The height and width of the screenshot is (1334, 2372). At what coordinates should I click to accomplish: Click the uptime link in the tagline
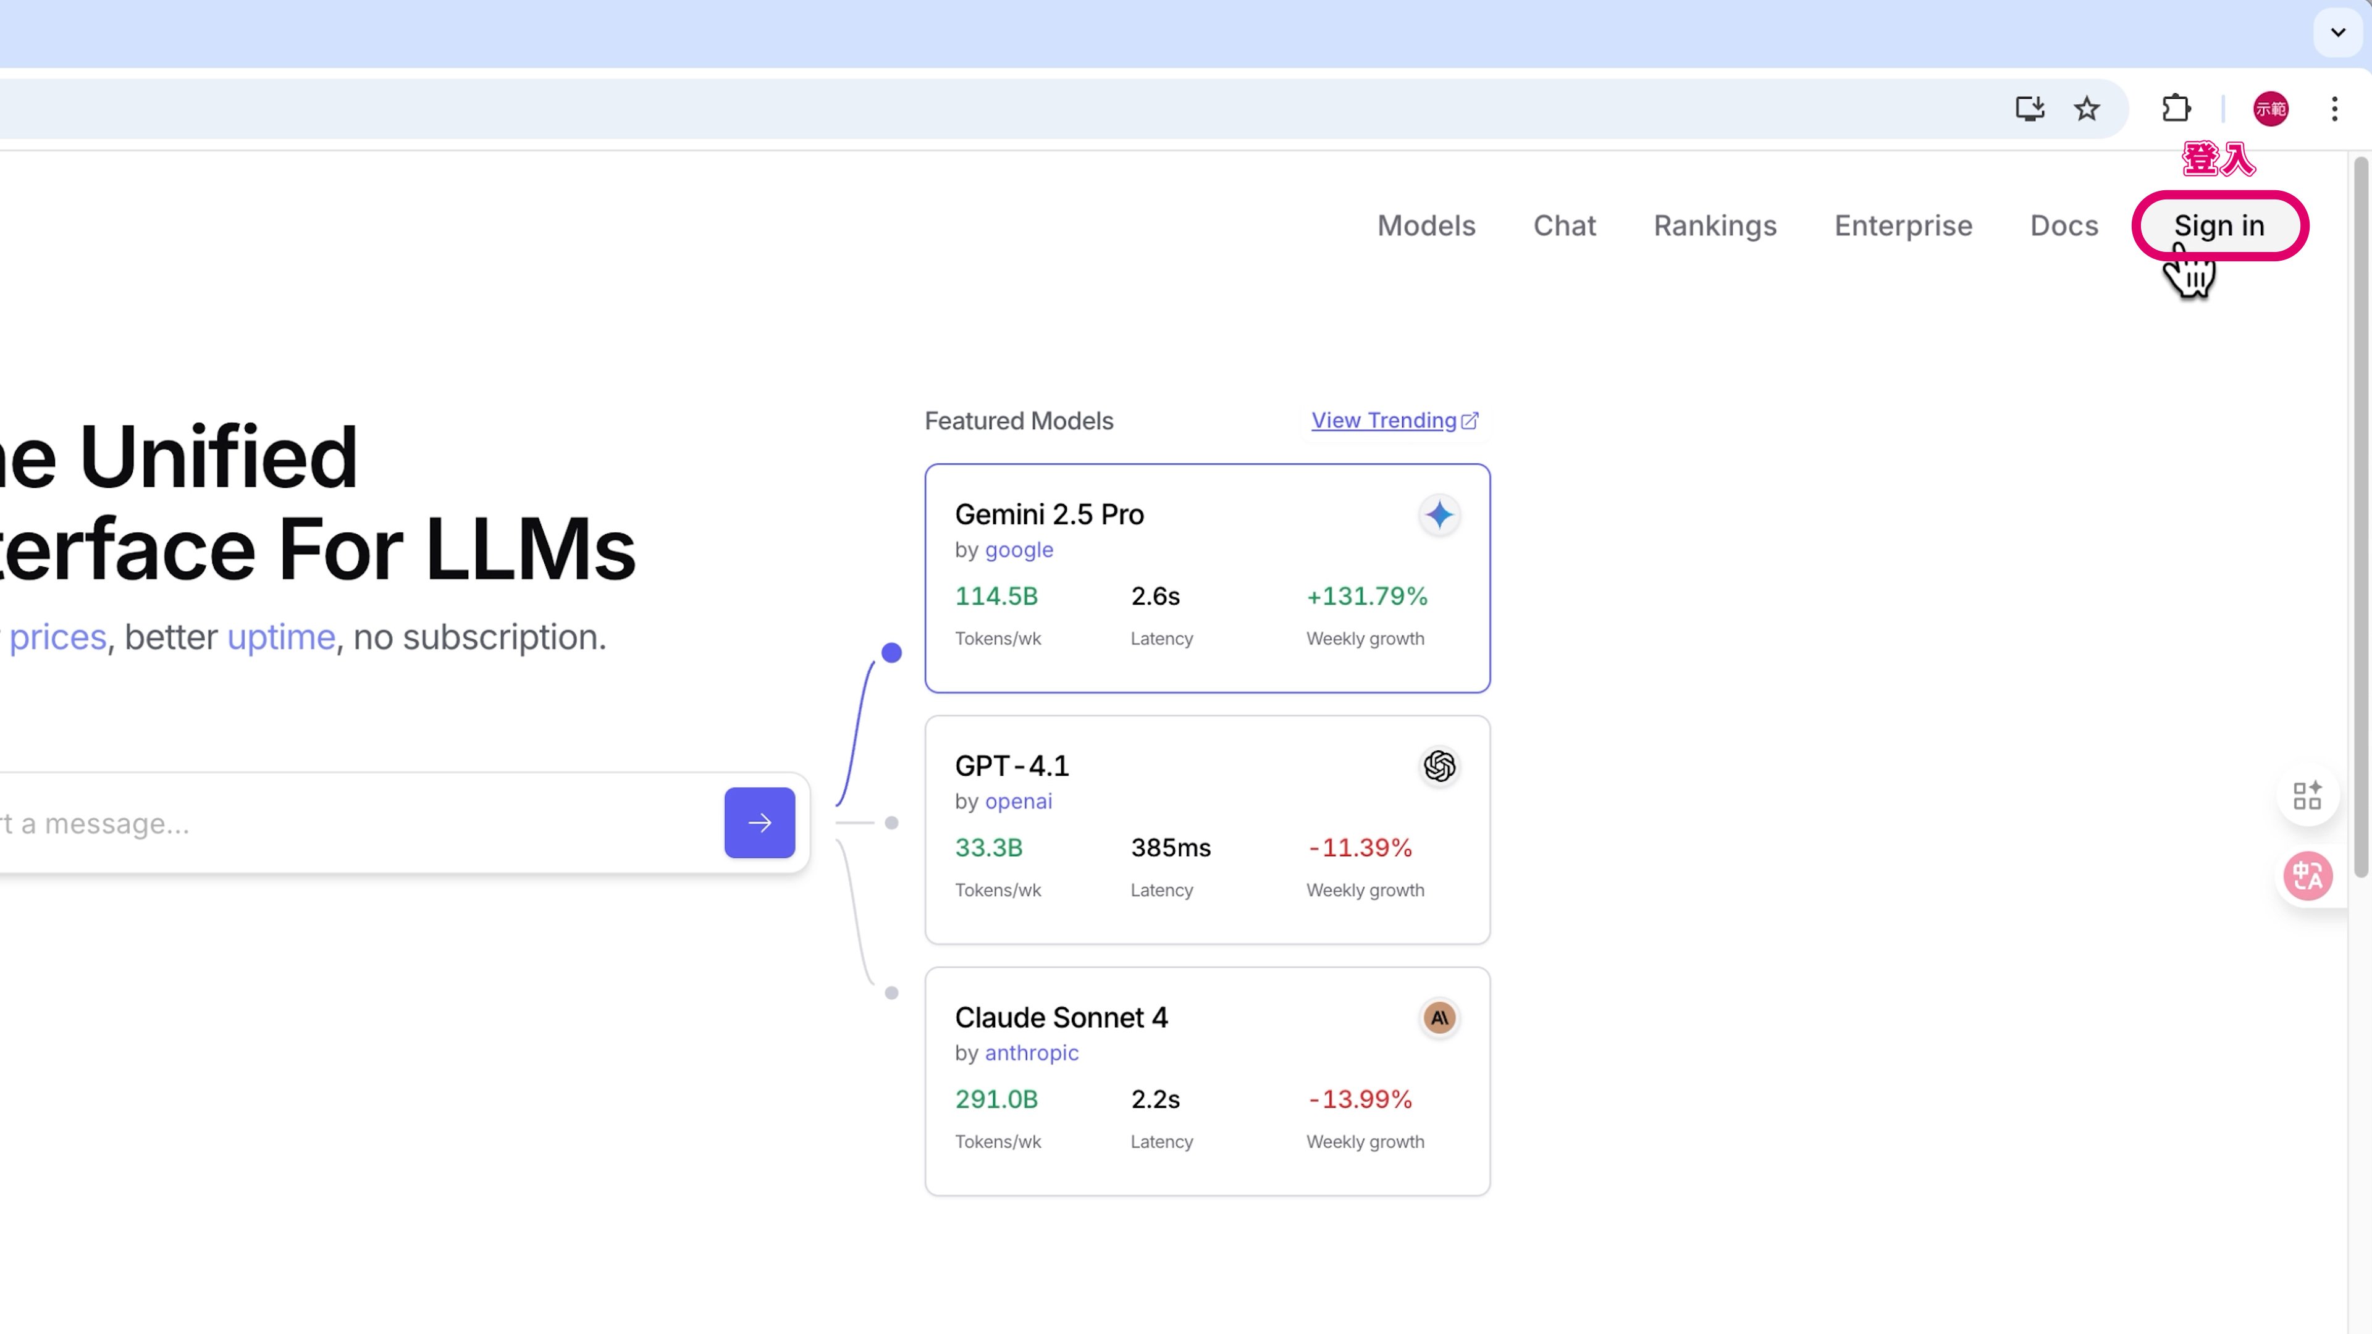[281, 637]
